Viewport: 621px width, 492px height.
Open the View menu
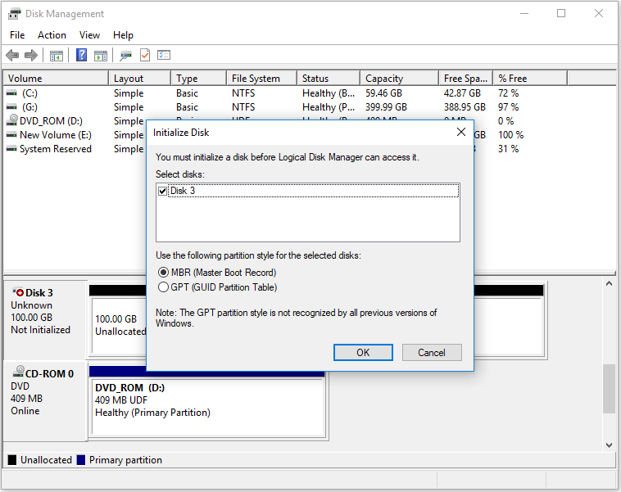(x=89, y=35)
